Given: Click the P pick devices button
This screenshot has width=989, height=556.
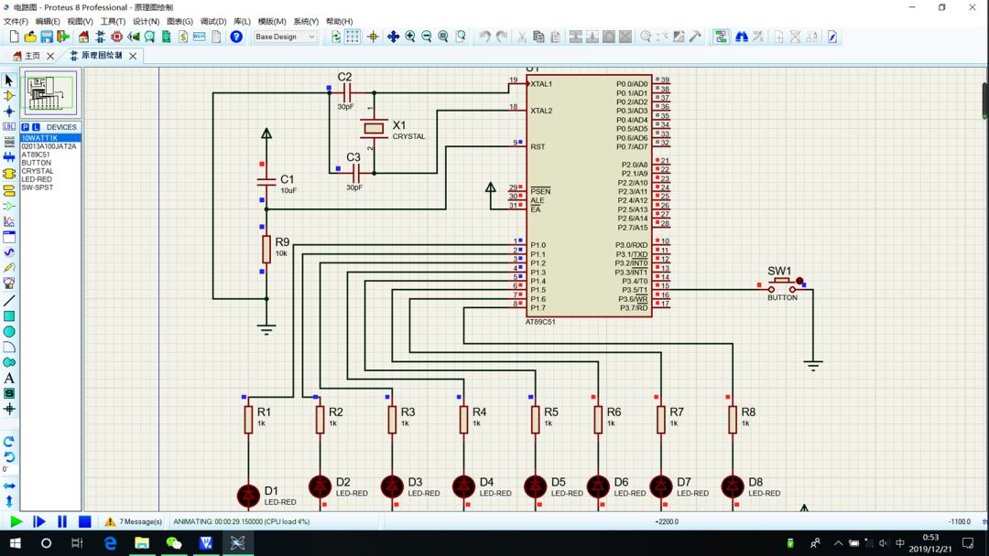Looking at the screenshot, I should pyautogui.click(x=26, y=127).
